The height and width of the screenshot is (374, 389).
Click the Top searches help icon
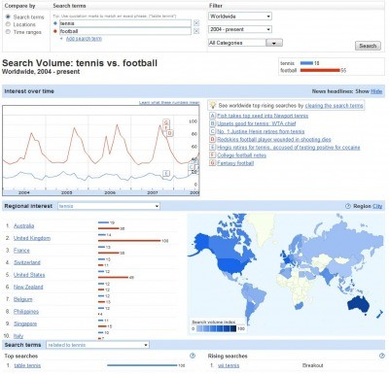coord(193,356)
